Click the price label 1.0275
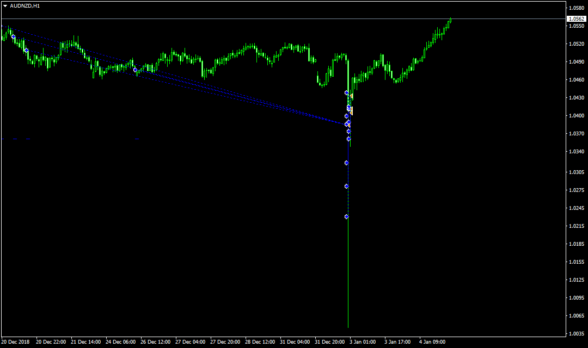The width and height of the screenshot is (588, 348). click(x=577, y=190)
